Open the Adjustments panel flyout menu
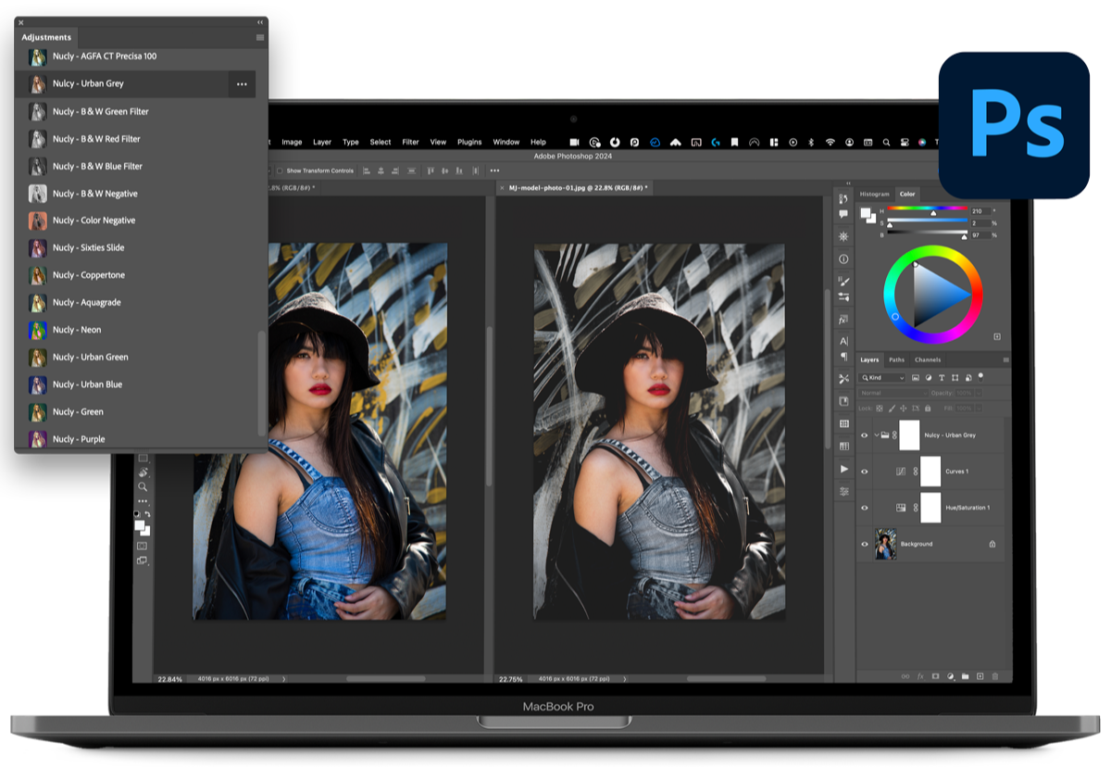The height and width of the screenshot is (768, 1111). pyautogui.click(x=260, y=37)
